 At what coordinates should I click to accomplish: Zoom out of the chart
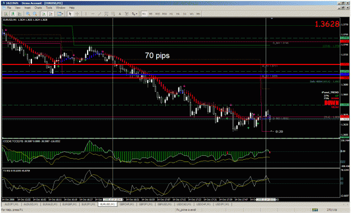35,14
